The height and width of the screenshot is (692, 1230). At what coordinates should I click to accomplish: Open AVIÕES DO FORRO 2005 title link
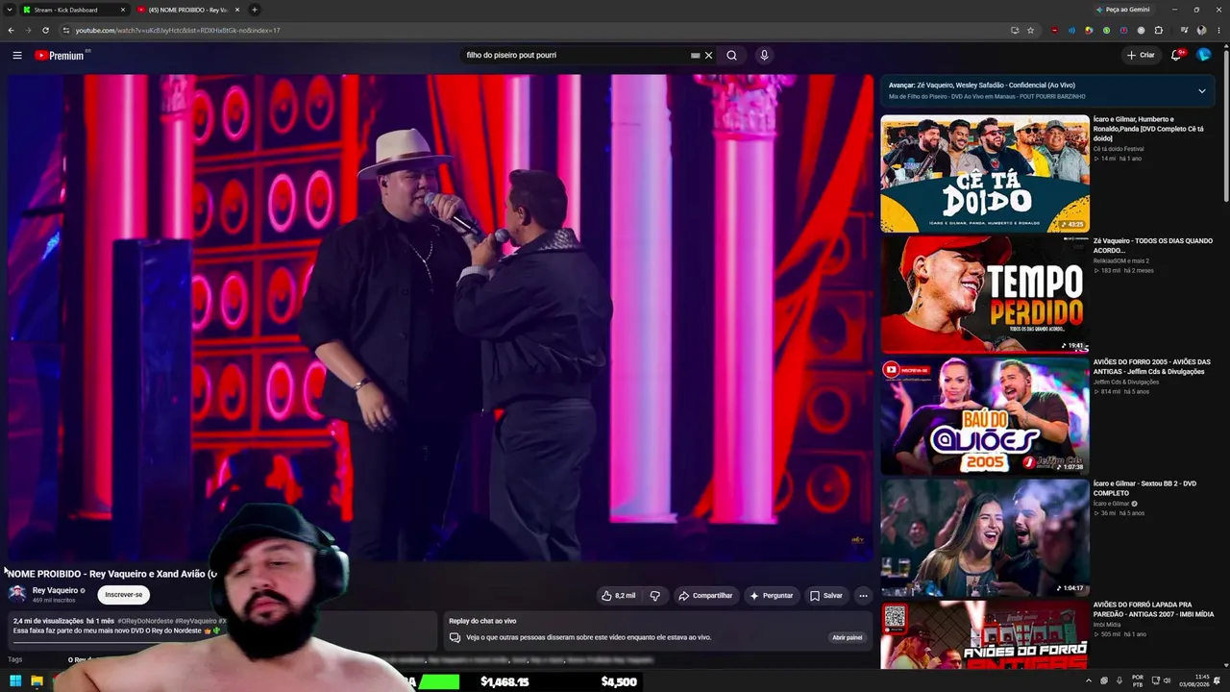click(x=1152, y=366)
